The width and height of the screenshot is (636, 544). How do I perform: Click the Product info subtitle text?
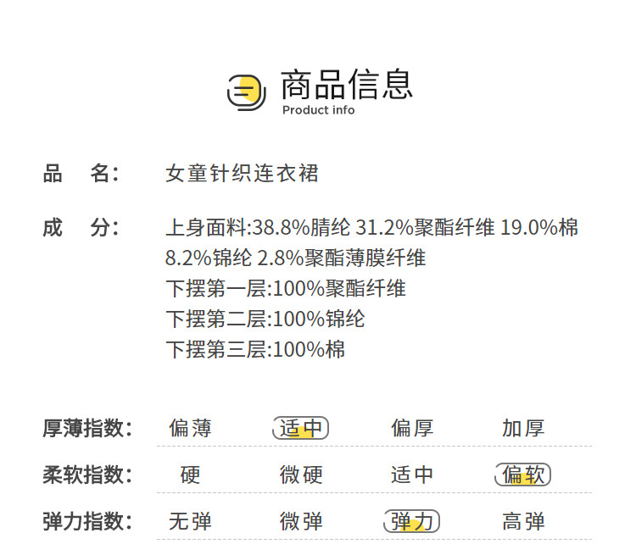coord(318,110)
